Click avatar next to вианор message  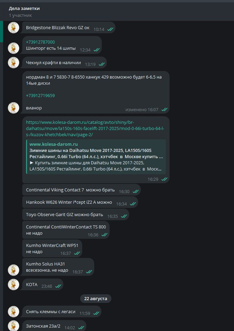(x=13, y=108)
